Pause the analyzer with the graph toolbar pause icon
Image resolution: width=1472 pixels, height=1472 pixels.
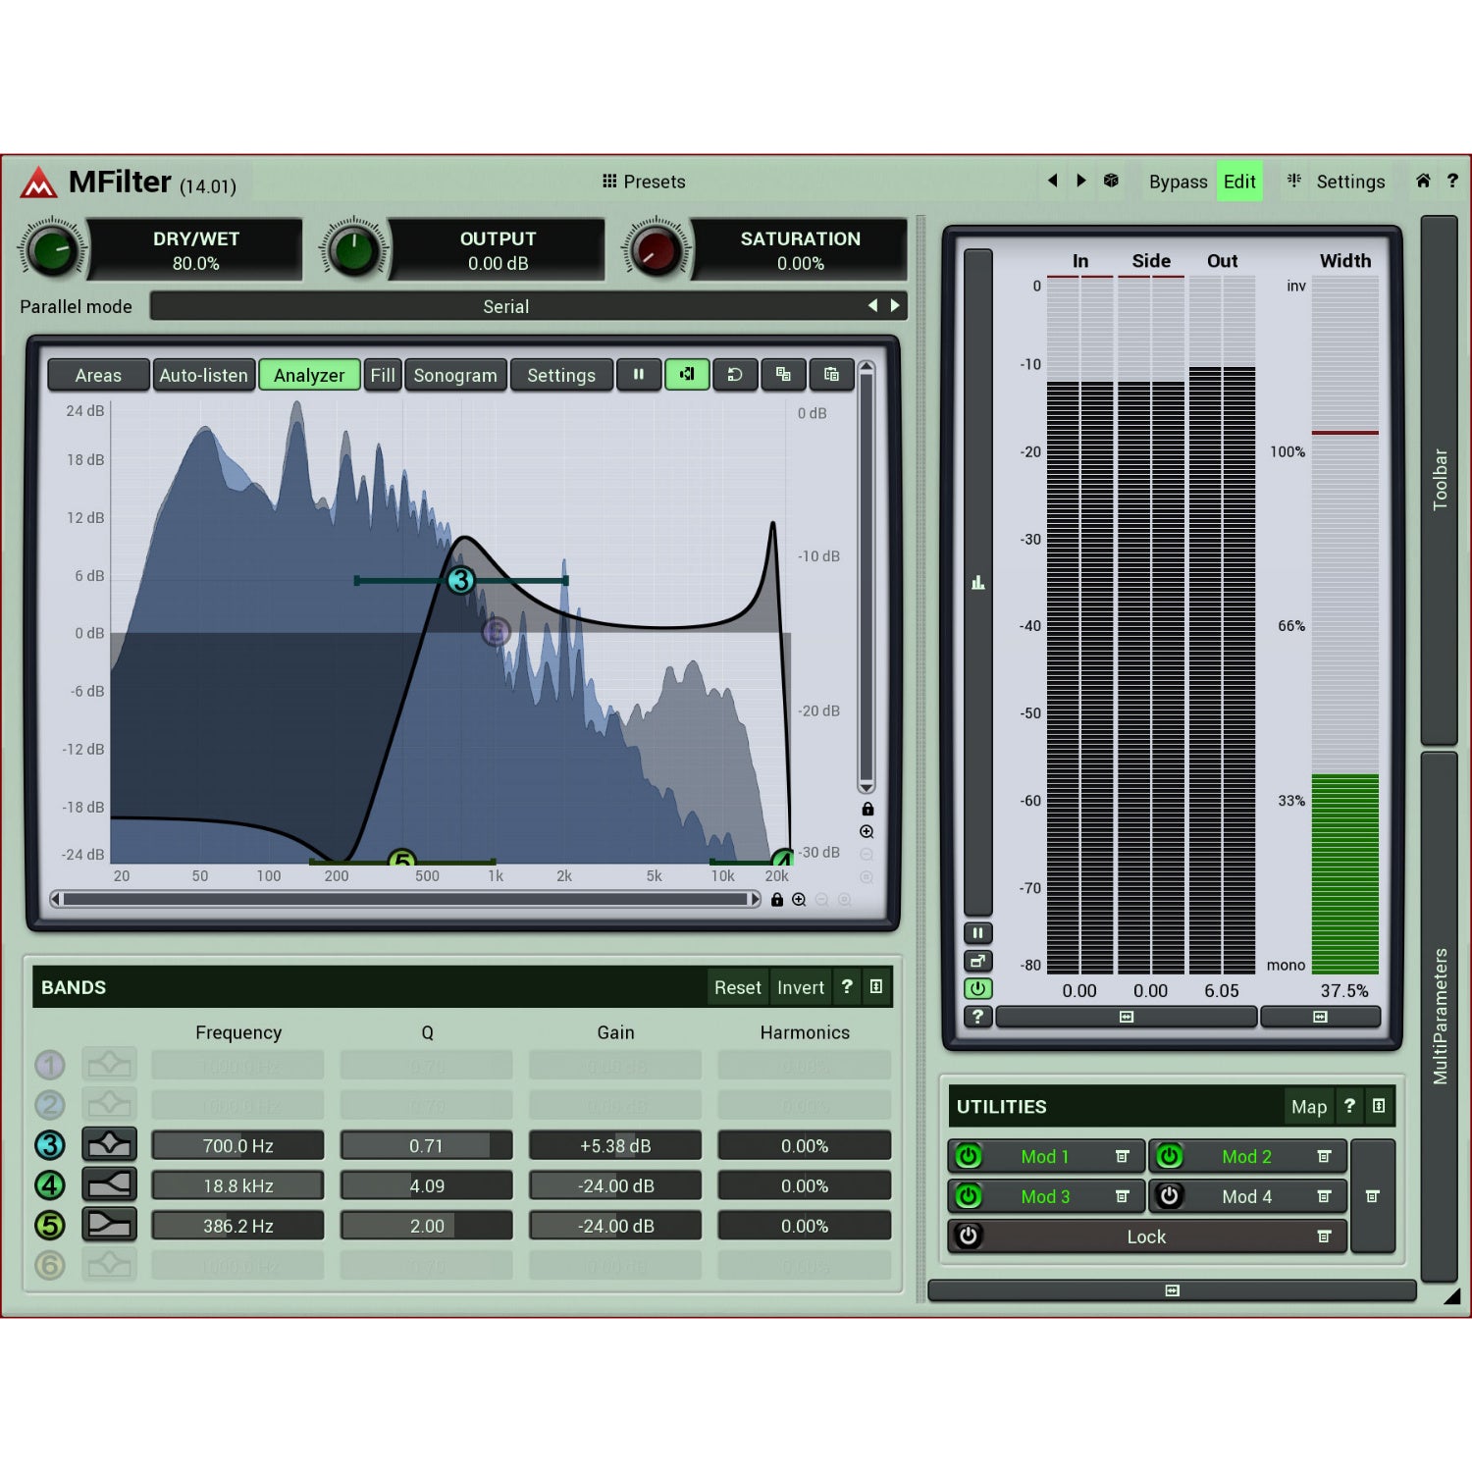[x=639, y=375]
